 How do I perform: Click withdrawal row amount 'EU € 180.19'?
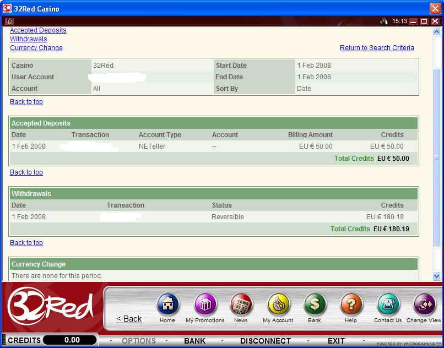tap(385, 217)
